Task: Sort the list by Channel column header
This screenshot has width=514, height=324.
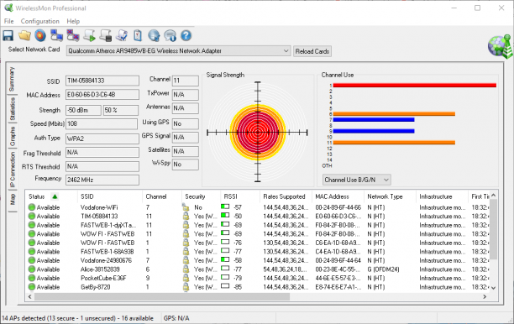Action: [162, 196]
